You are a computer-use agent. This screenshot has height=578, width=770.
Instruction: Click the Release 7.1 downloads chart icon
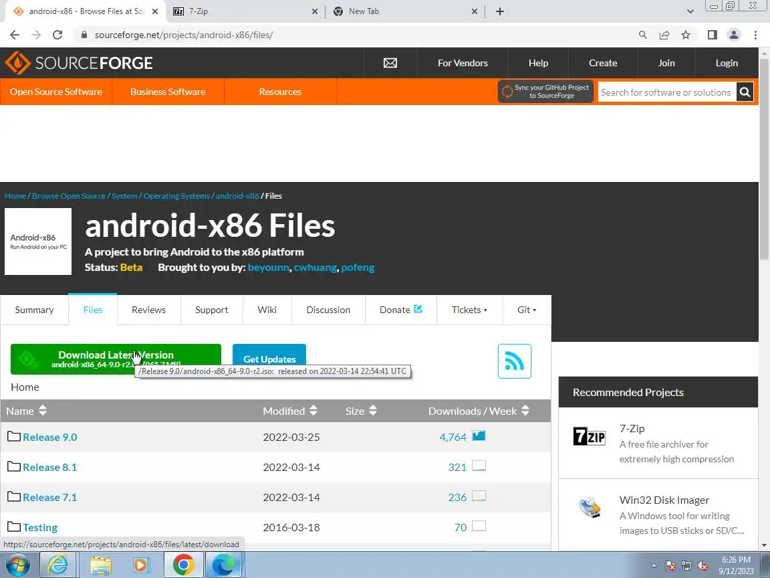479,496
